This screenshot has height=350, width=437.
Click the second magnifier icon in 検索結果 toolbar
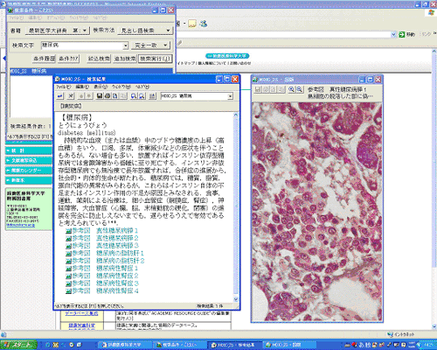pos(142,96)
